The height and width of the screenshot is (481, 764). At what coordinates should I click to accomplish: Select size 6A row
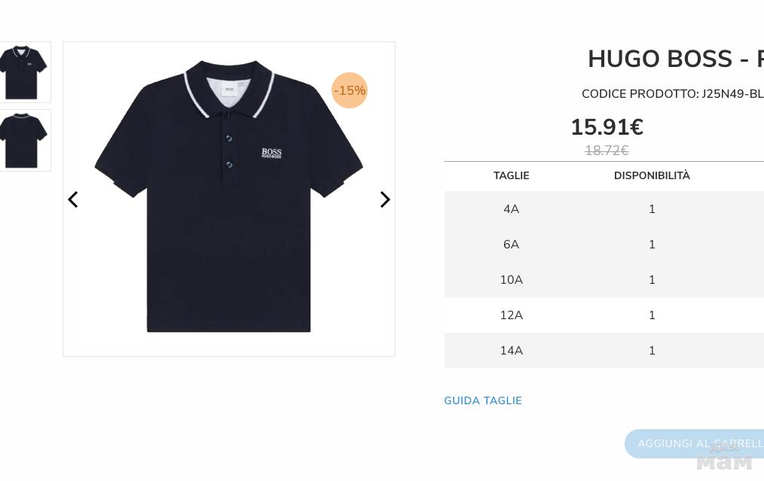604,245
